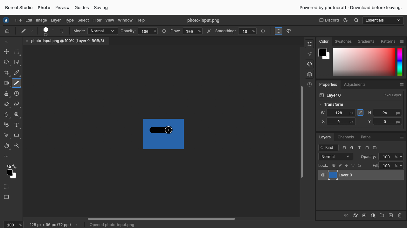407x228 pixels.
Task: Hide Layer 0 using eye icon
Action: click(x=323, y=175)
